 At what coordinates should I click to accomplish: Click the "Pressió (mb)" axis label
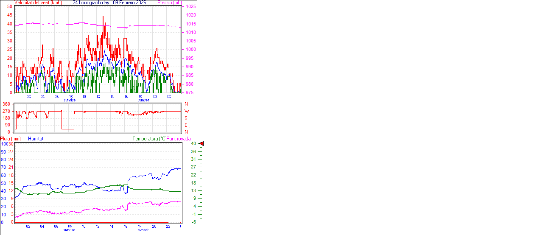(x=169, y=3)
